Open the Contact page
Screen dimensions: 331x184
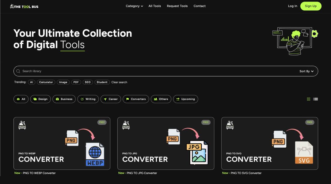[x=200, y=6]
